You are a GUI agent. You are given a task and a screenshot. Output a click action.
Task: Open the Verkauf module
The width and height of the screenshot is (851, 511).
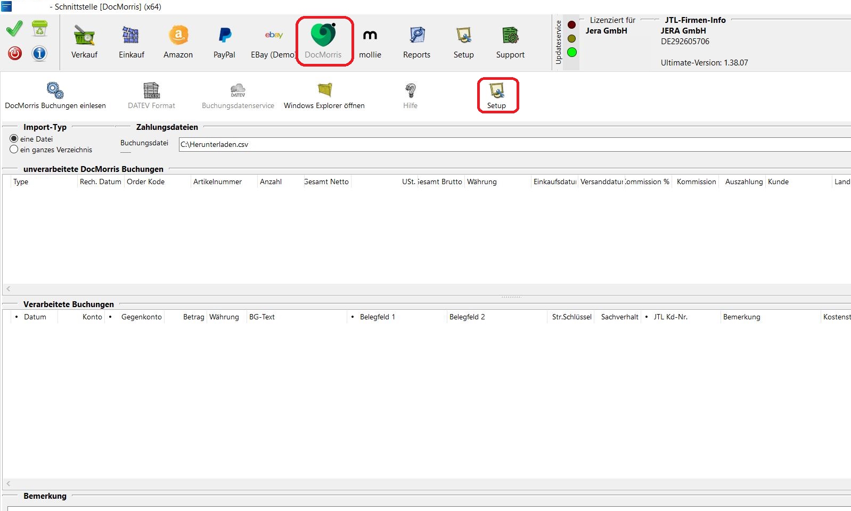[84, 42]
